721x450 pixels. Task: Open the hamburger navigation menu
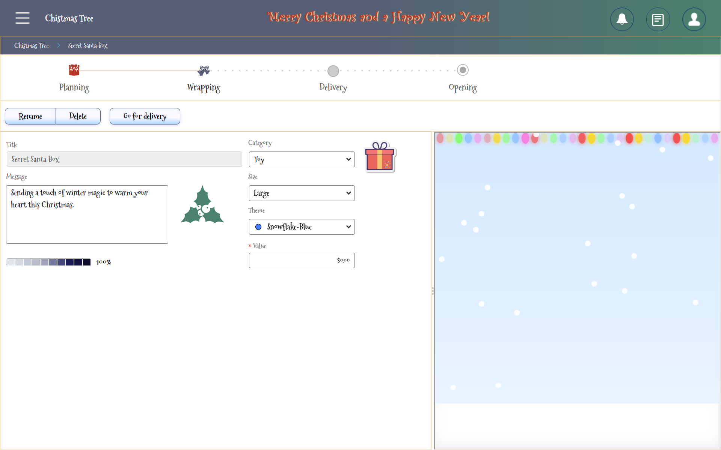click(x=22, y=18)
